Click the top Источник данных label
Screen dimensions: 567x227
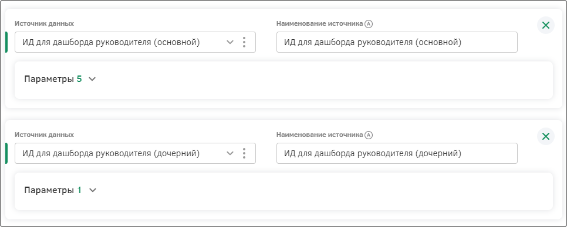[x=44, y=23]
